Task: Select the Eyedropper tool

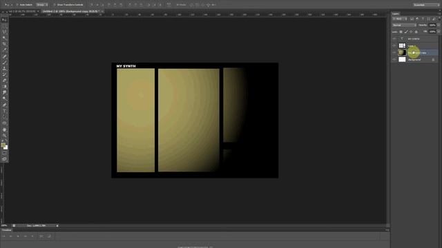Action: pos(4,50)
